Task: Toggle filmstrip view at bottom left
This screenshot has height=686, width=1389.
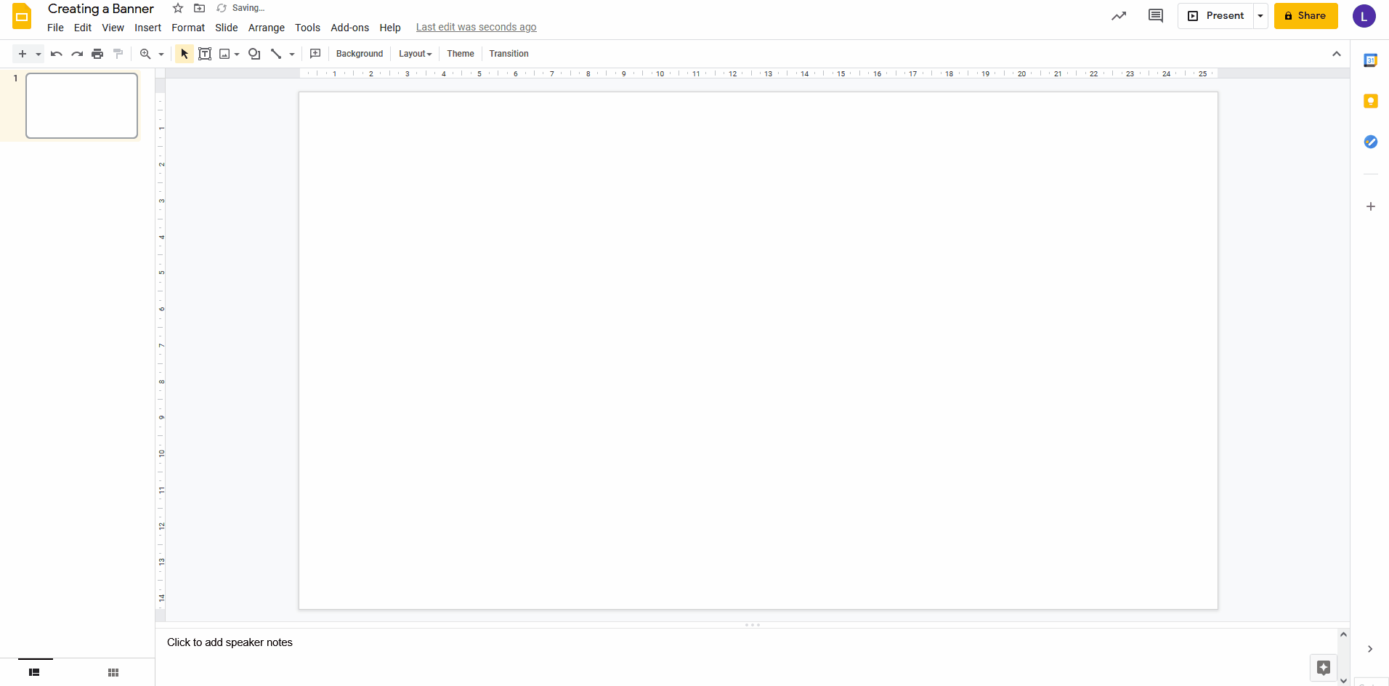Action: [x=33, y=672]
